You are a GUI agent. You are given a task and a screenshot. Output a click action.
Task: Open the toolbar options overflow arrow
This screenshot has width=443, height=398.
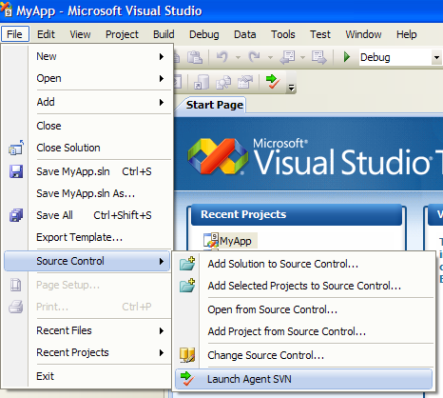pyautogui.click(x=291, y=87)
